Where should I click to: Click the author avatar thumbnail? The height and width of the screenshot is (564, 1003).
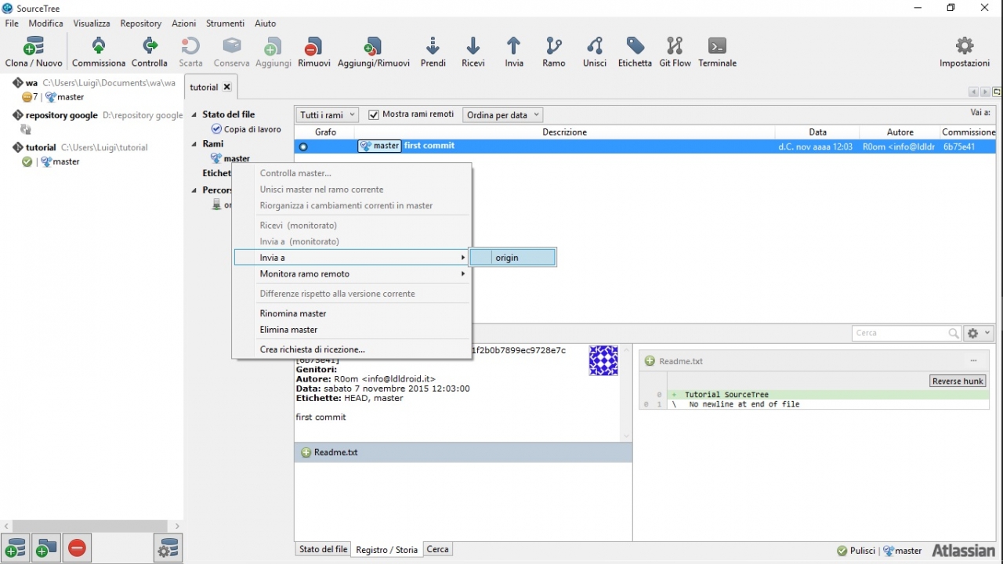pyautogui.click(x=603, y=361)
